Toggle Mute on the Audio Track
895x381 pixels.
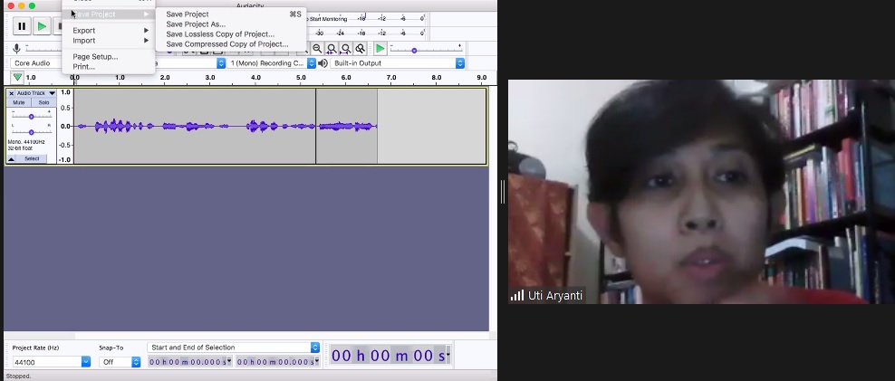[19, 102]
